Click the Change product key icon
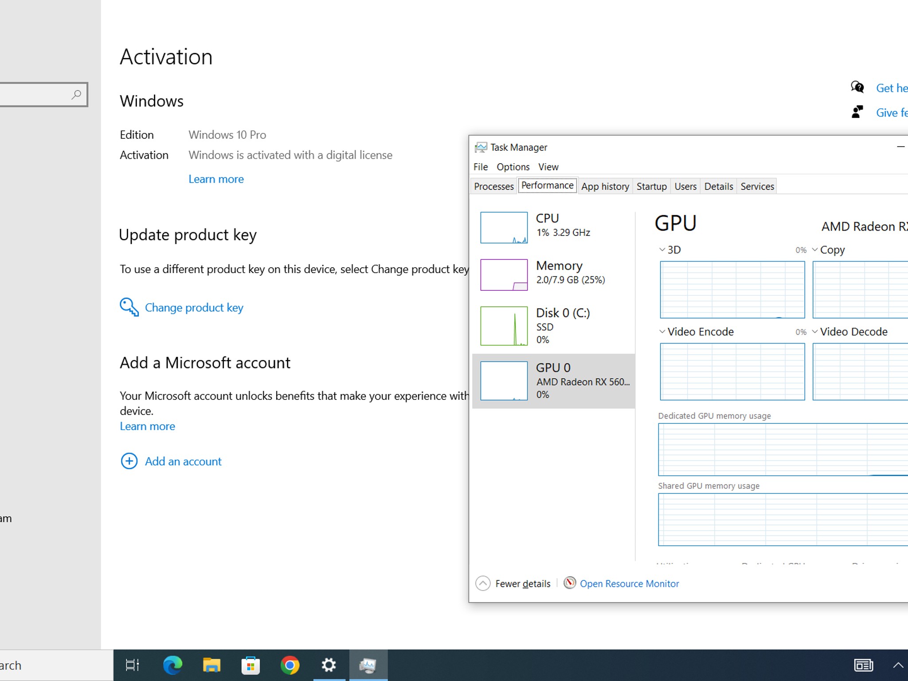Viewport: 908px width, 681px height. pyautogui.click(x=129, y=307)
